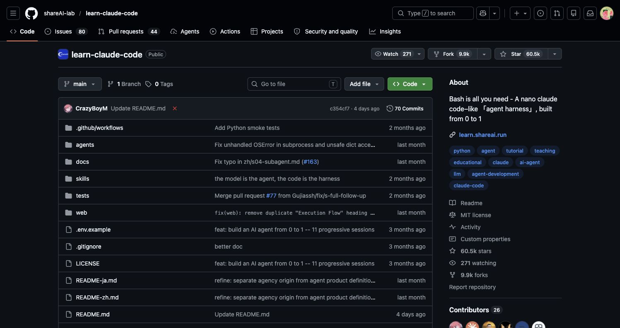Click the shareAI repository avatar logo
The image size is (620, 328).
pyautogui.click(x=63, y=54)
